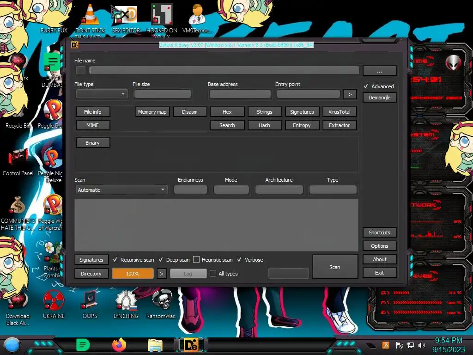Expand the File type dropdown
The image size is (473, 355).
(x=102, y=94)
